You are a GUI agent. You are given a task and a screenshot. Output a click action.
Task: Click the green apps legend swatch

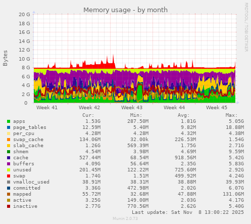pos(9,121)
